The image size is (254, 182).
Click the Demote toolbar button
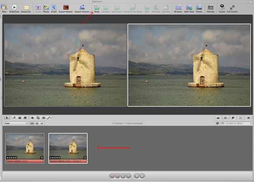[166, 8]
